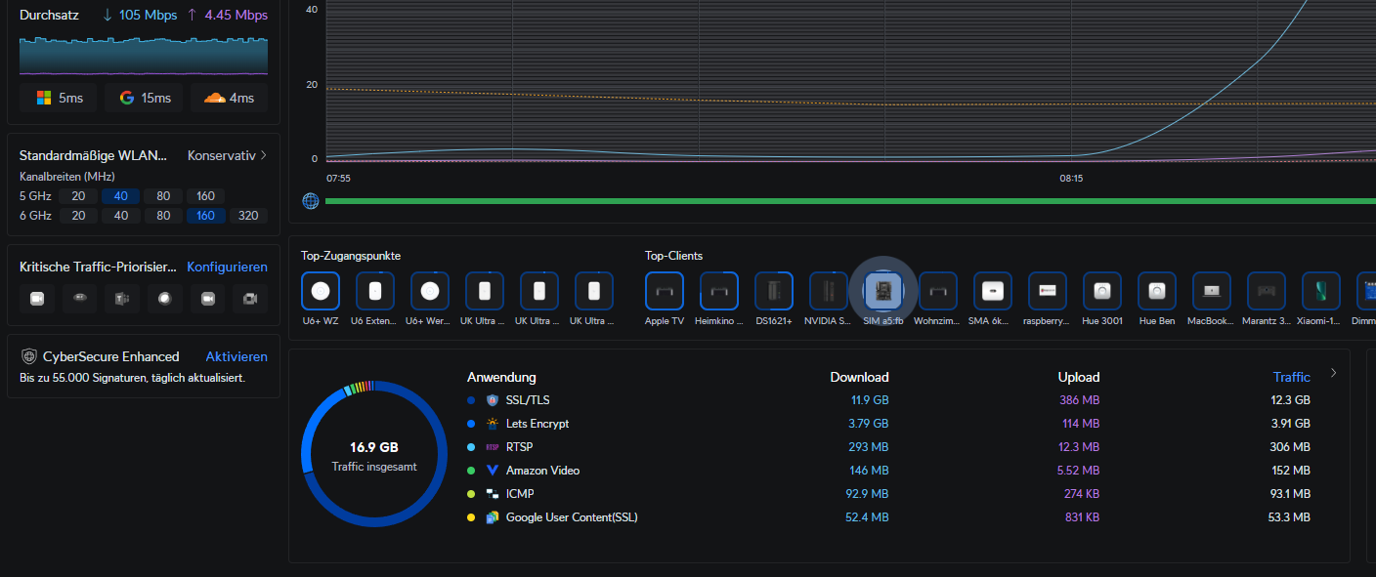Image resolution: width=1376 pixels, height=577 pixels.
Task: Click the Lets Encrypt application icon
Action: coord(493,424)
